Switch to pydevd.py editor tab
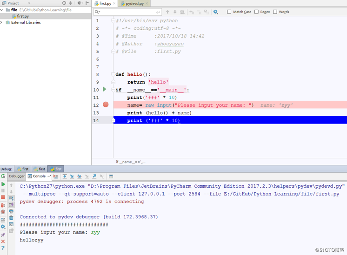Viewport: 347px width, 255px height. (134, 4)
